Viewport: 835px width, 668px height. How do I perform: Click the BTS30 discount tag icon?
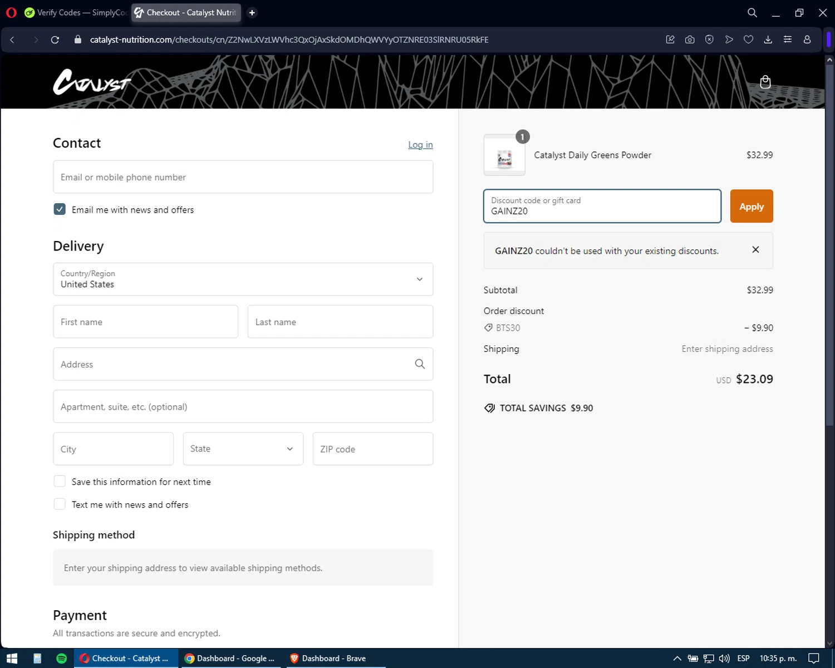click(488, 328)
